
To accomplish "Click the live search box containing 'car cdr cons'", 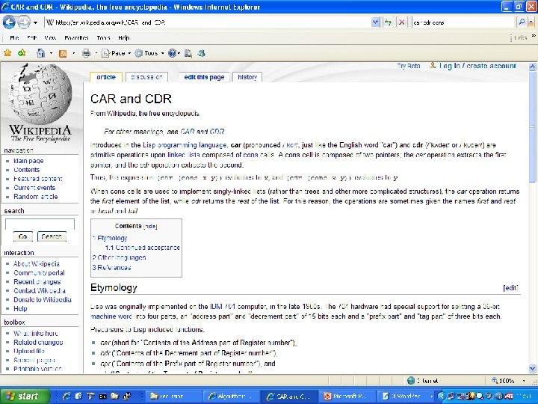I will [463, 22].
